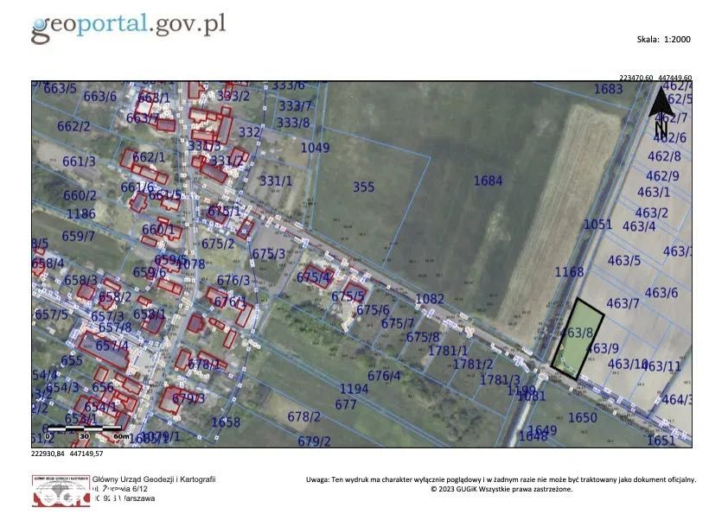Select parcel label 462/8

point(664,156)
